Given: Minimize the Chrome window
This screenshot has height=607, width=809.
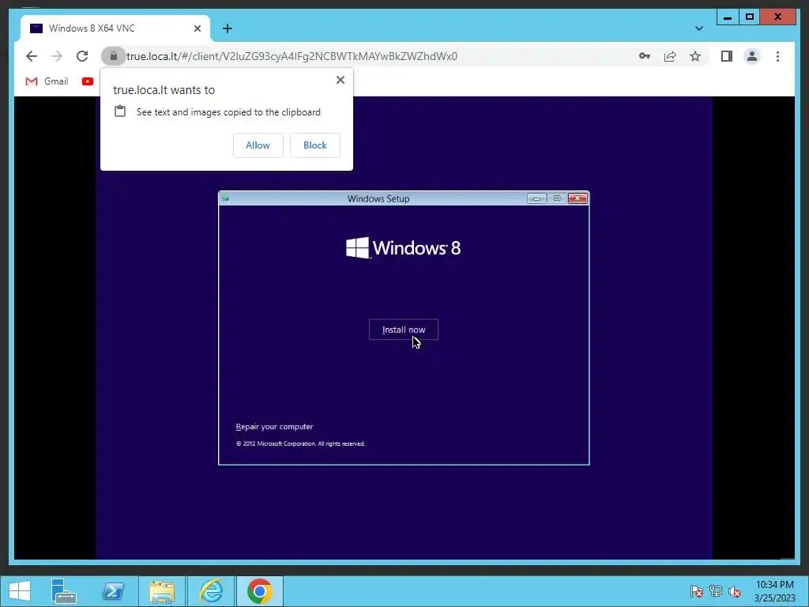Looking at the screenshot, I should pyautogui.click(x=728, y=17).
